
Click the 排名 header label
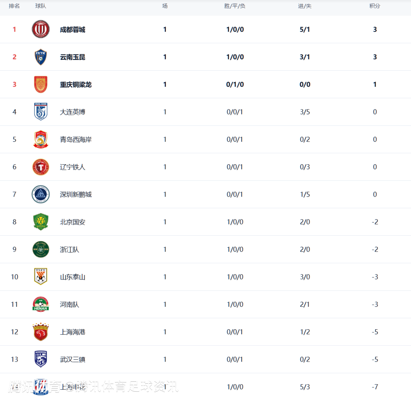[14, 6]
